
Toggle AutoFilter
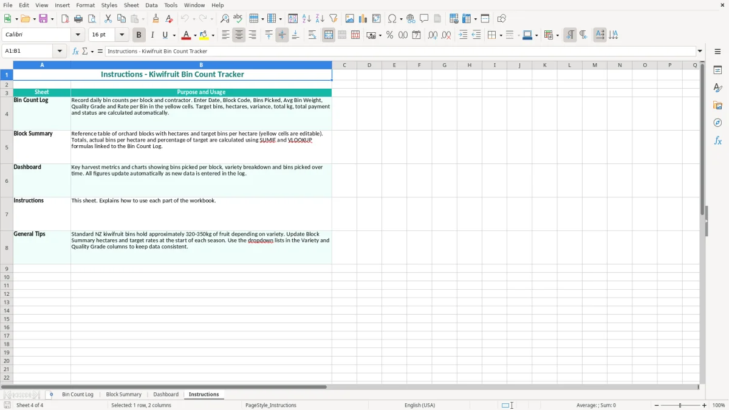pos(334,19)
